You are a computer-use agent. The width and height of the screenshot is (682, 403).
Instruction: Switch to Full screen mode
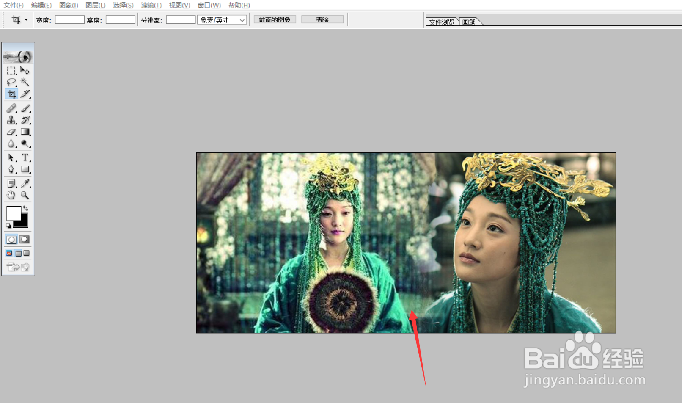[27, 253]
